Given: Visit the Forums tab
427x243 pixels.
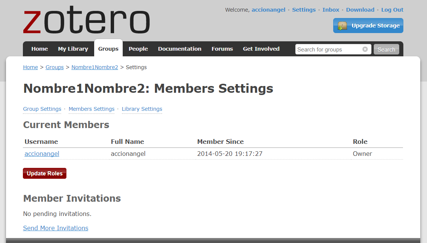Looking at the screenshot, I should click(x=222, y=49).
